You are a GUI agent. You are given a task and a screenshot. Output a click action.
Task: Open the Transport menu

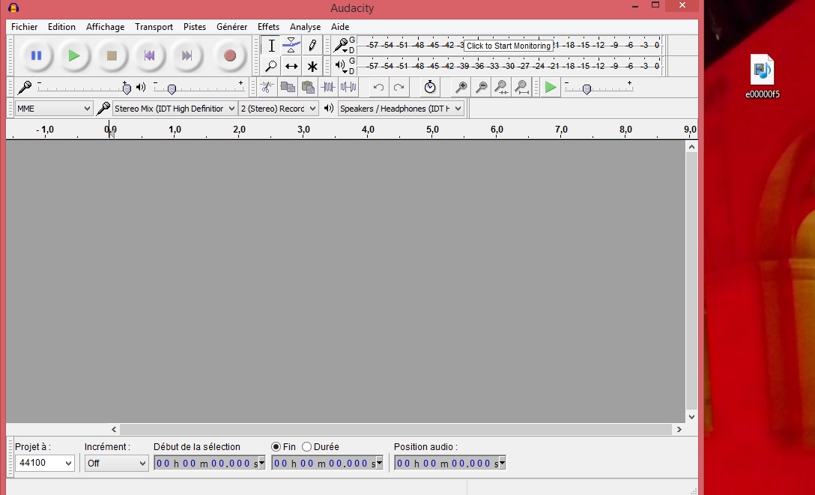[154, 27]
